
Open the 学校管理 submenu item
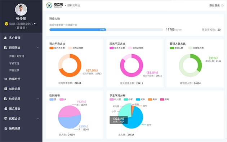(x=14, y=63)
